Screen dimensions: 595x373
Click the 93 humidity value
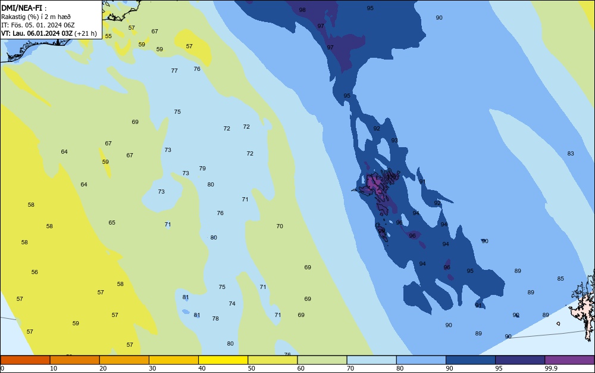[394, 141]
